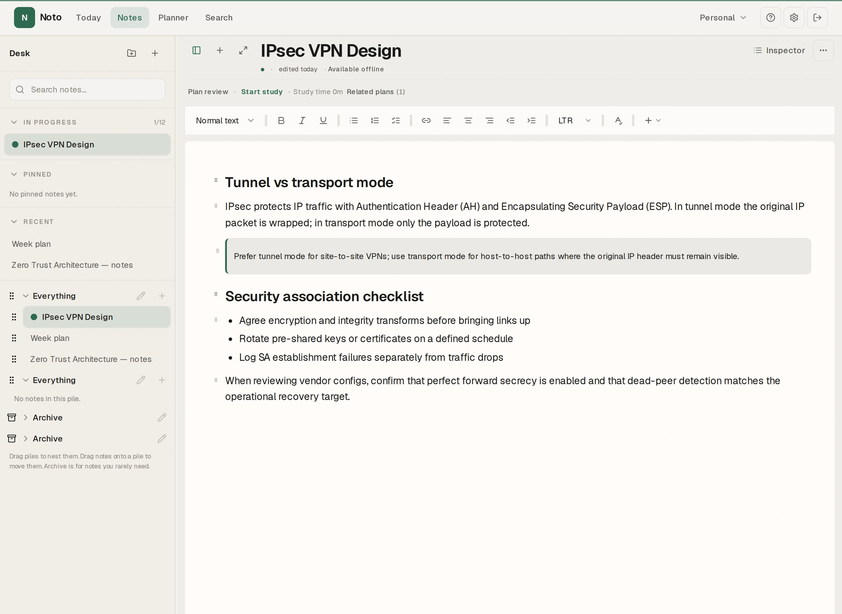Image resolution: width=842 pixels, height=614 pixels.
Task: Edit first Archive pile with pencil icon
Action: pos(162,418)
